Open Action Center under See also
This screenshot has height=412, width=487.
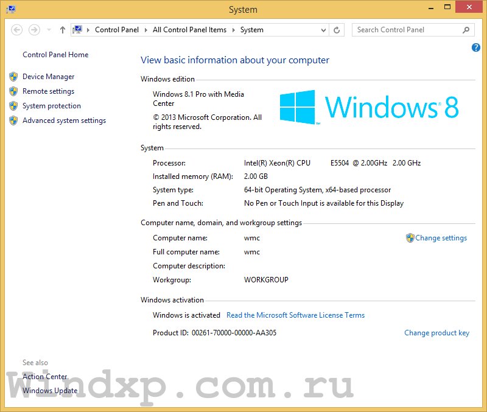pos(44,377)
